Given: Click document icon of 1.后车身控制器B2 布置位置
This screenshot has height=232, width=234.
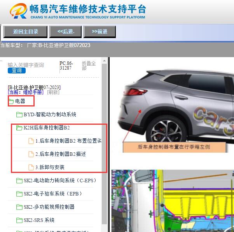Looking at the screenshot, I should (31, 141).
